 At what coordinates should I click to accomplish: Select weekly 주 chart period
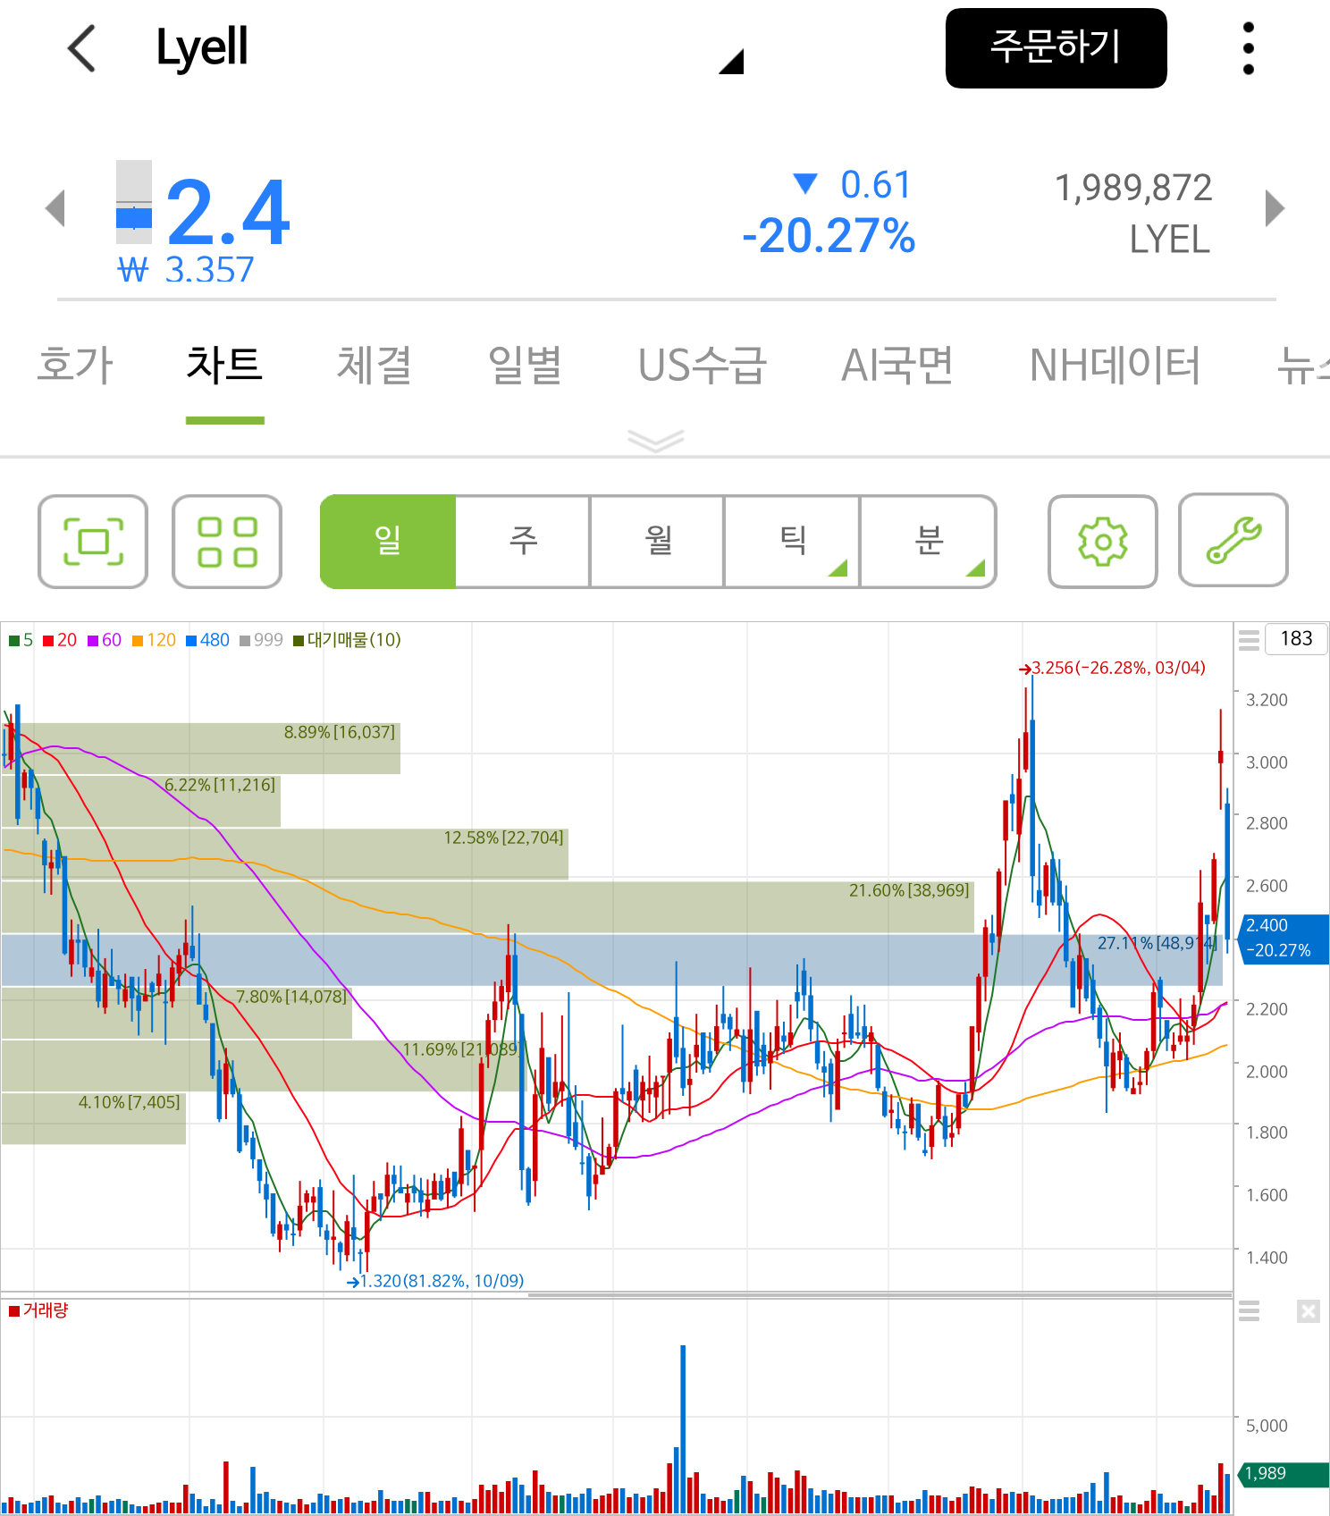[523, 542]
